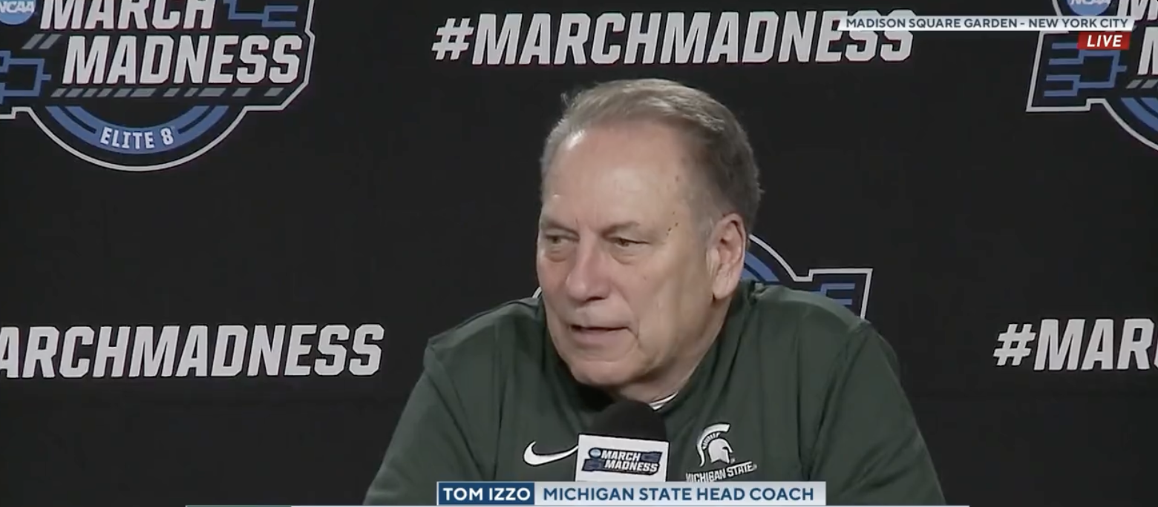Image resolution: width=1158 pixels, height=507 pixels.
Task: Click the left-side #MARCHMADNESS backdrop text
Action: coord(192,351)
